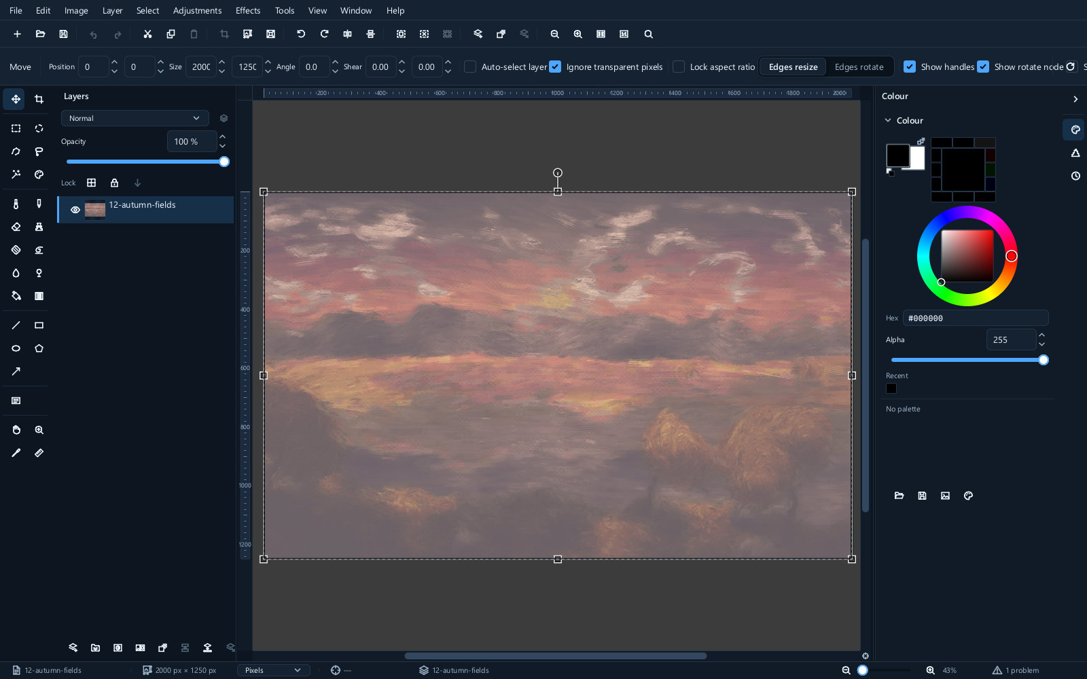Switch to Edges rotate mode
Screen dimensions: 1087x679
pyautogui.click(x=859, y=67)
